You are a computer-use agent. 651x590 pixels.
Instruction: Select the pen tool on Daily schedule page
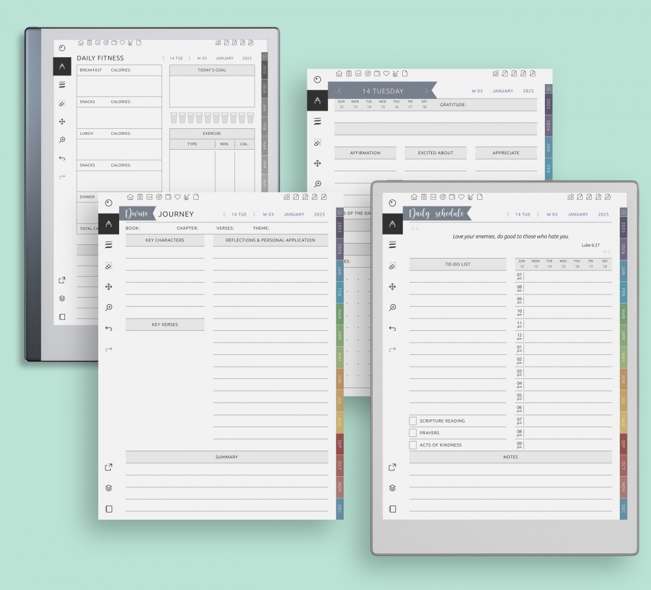click(392, 224)
